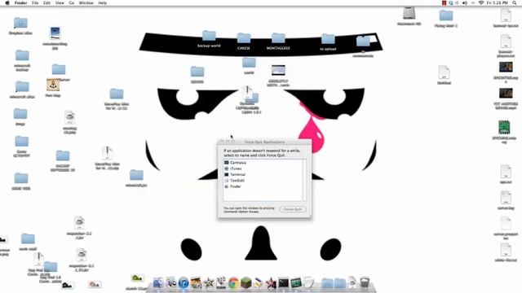Screen dimensions: 522x293
Task: Launch iTunes from the Dock
Action: pos(184,282)
